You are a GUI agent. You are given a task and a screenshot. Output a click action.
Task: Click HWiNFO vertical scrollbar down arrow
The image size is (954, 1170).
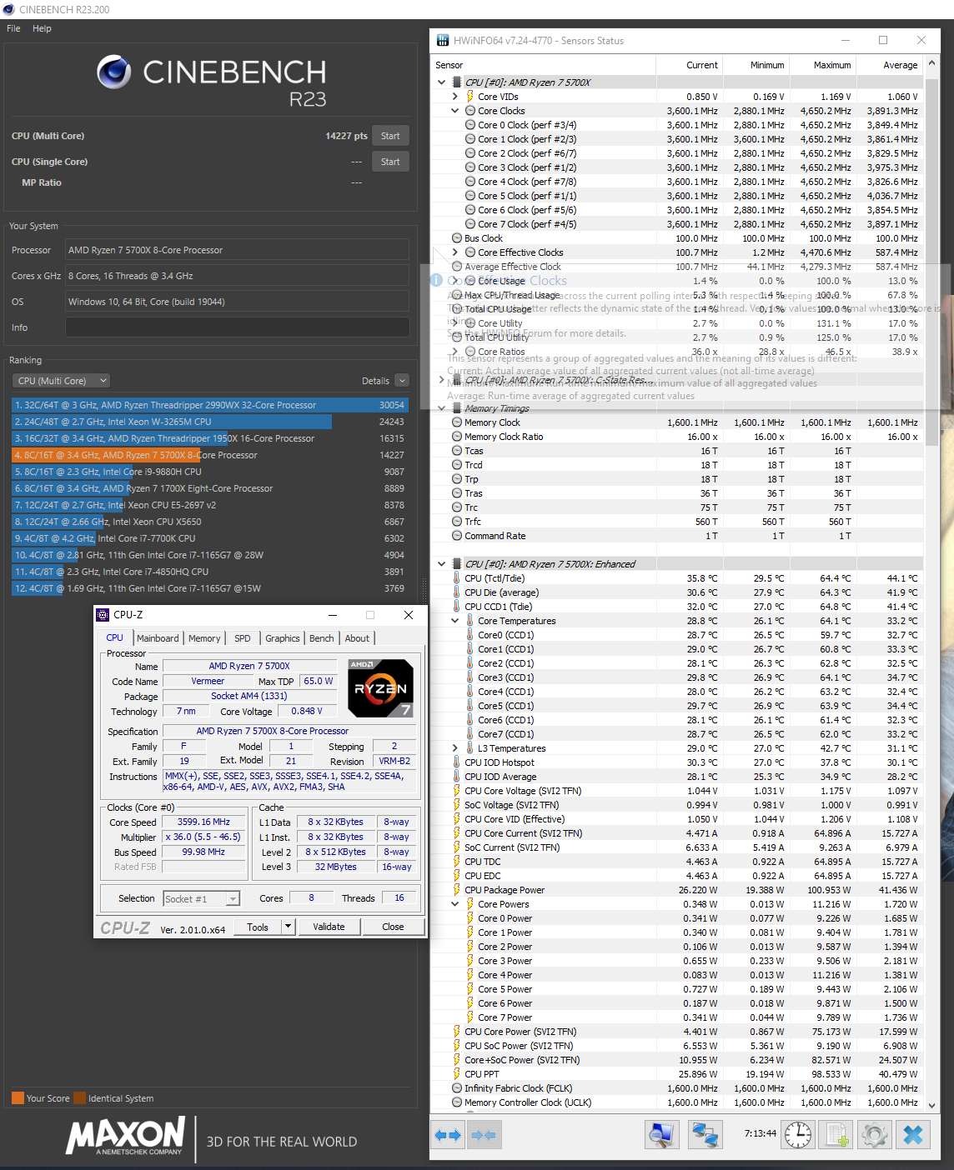click(932, 1105)
